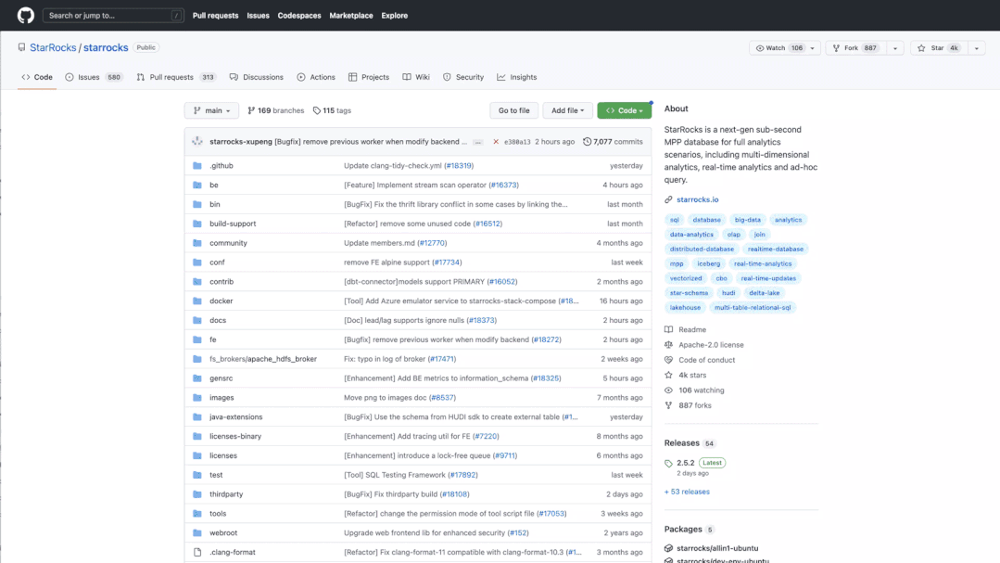
Task: Open pull request #16373 link
Action: pyautogui.click(x=504, y=186)
